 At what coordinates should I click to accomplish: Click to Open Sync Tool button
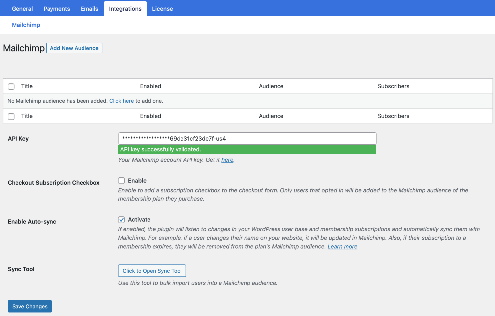coord(152,271)
